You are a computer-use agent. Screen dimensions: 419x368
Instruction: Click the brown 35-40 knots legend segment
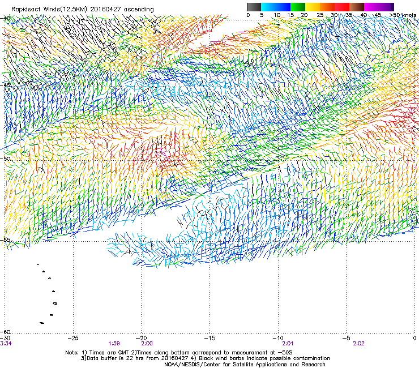coord(357,7)
